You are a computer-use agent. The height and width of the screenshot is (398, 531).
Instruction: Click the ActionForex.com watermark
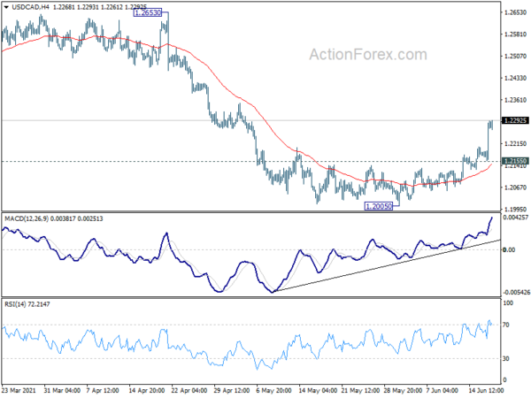click(368, 55)
